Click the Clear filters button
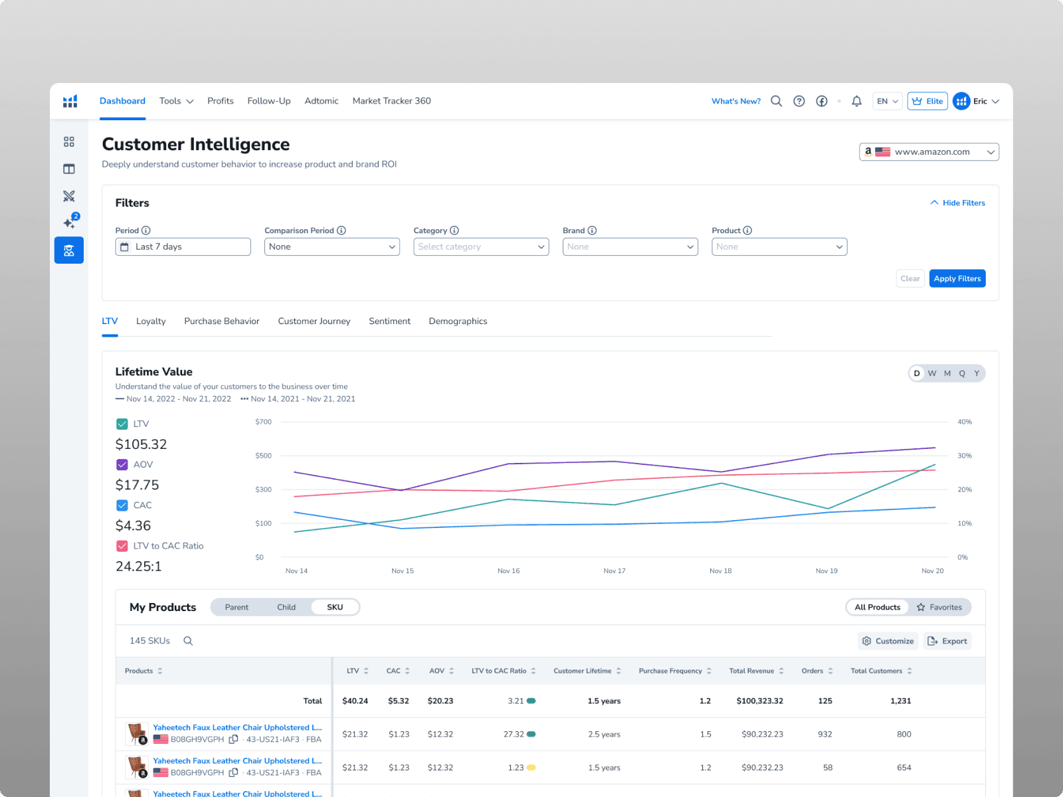The image size is (1063, 797). [910, 279]
